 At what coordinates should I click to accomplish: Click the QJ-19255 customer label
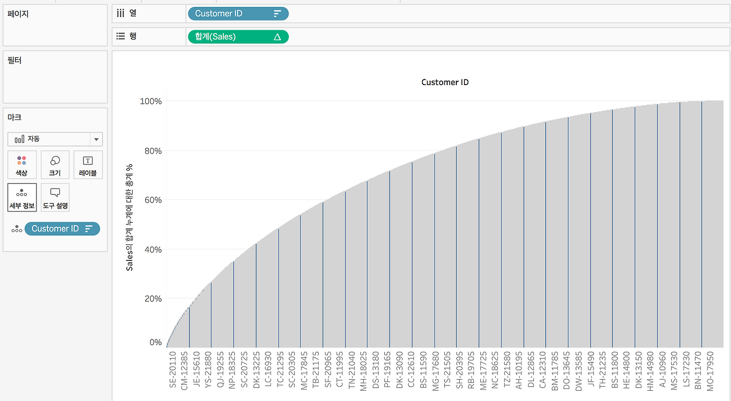[x=219, y=370]
